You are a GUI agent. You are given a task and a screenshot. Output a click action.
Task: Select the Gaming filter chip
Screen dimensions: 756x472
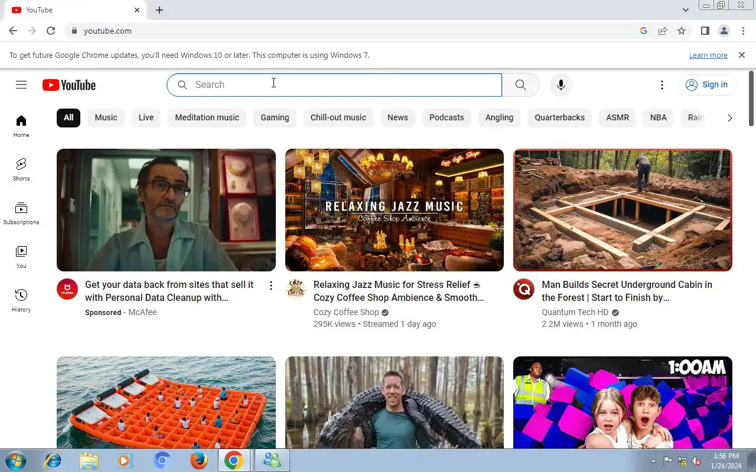(275, 117)
